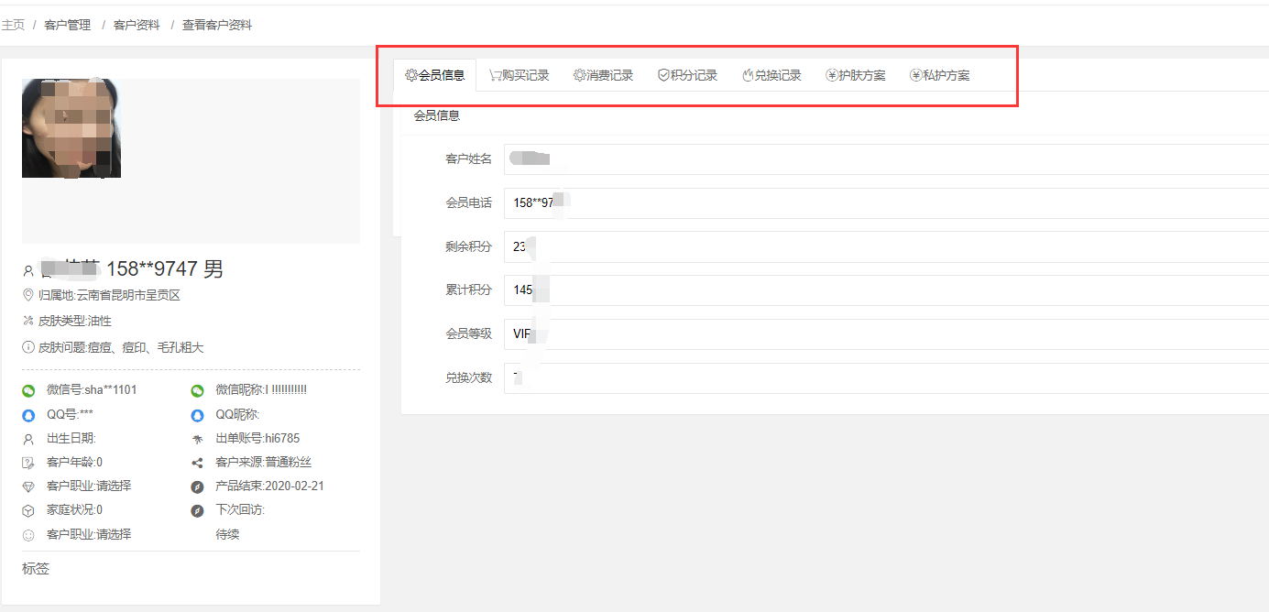Click the text 家庭状况:0
Image resolution: width=1269 pixels, height=612 pixels.
coord(74,510)
